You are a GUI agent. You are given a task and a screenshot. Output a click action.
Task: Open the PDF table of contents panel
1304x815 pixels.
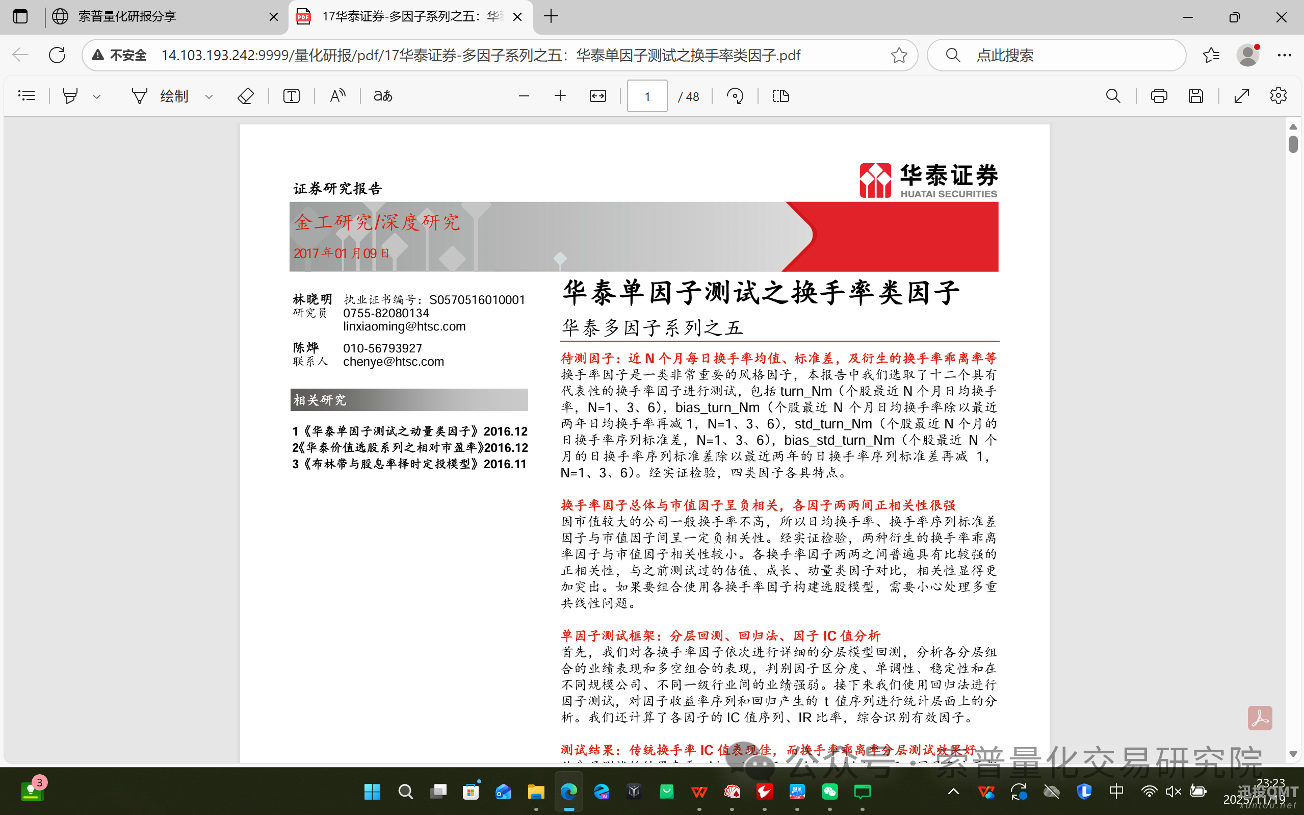27,95
